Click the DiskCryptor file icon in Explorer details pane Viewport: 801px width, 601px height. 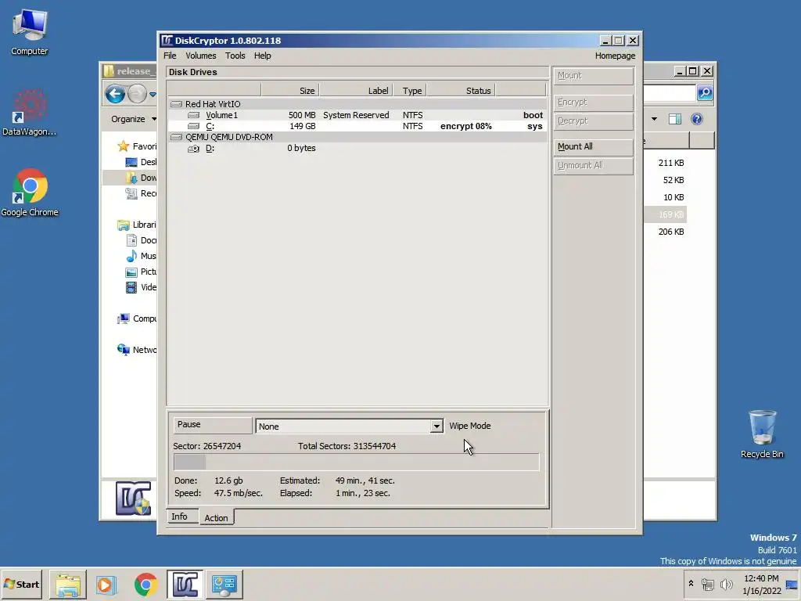133,498
